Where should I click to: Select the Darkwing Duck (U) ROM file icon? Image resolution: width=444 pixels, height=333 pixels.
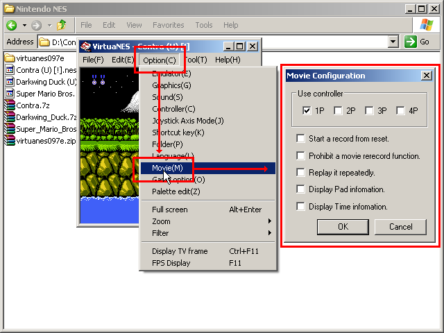point(10,82)
